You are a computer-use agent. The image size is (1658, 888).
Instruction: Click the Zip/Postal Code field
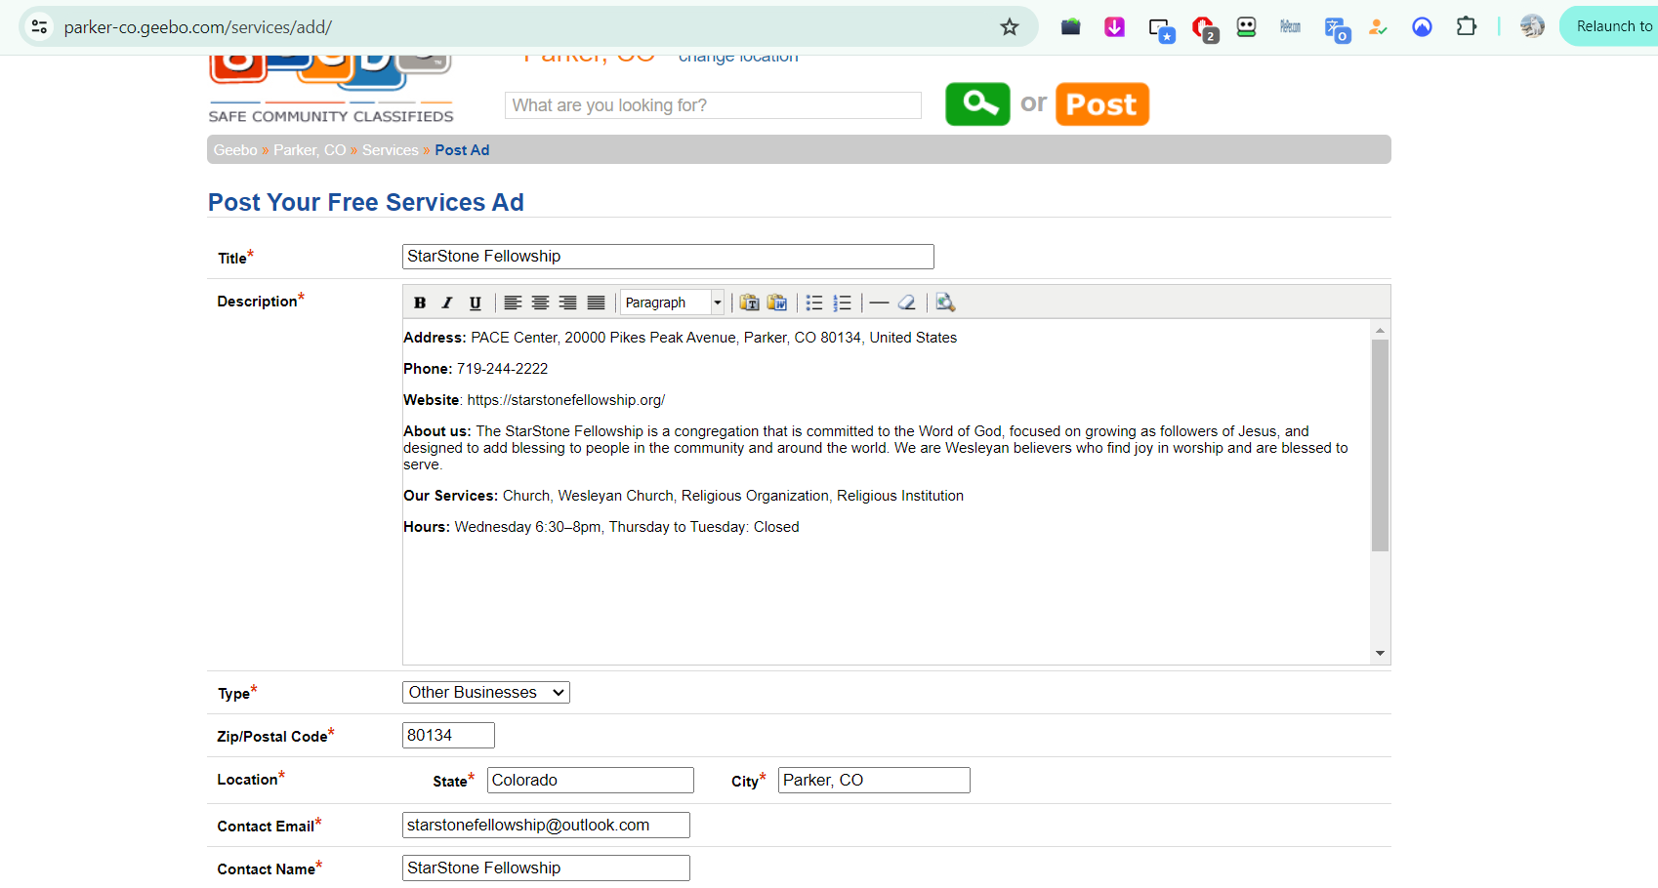[448, 736]
